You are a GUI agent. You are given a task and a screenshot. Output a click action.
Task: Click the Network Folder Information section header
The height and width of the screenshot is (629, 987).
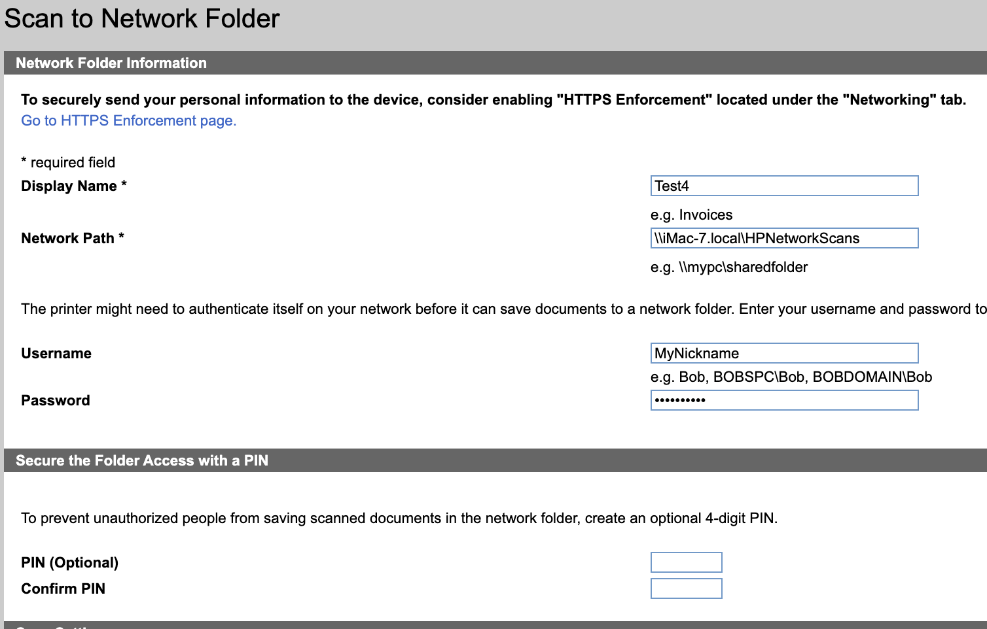tap(111, 63)
